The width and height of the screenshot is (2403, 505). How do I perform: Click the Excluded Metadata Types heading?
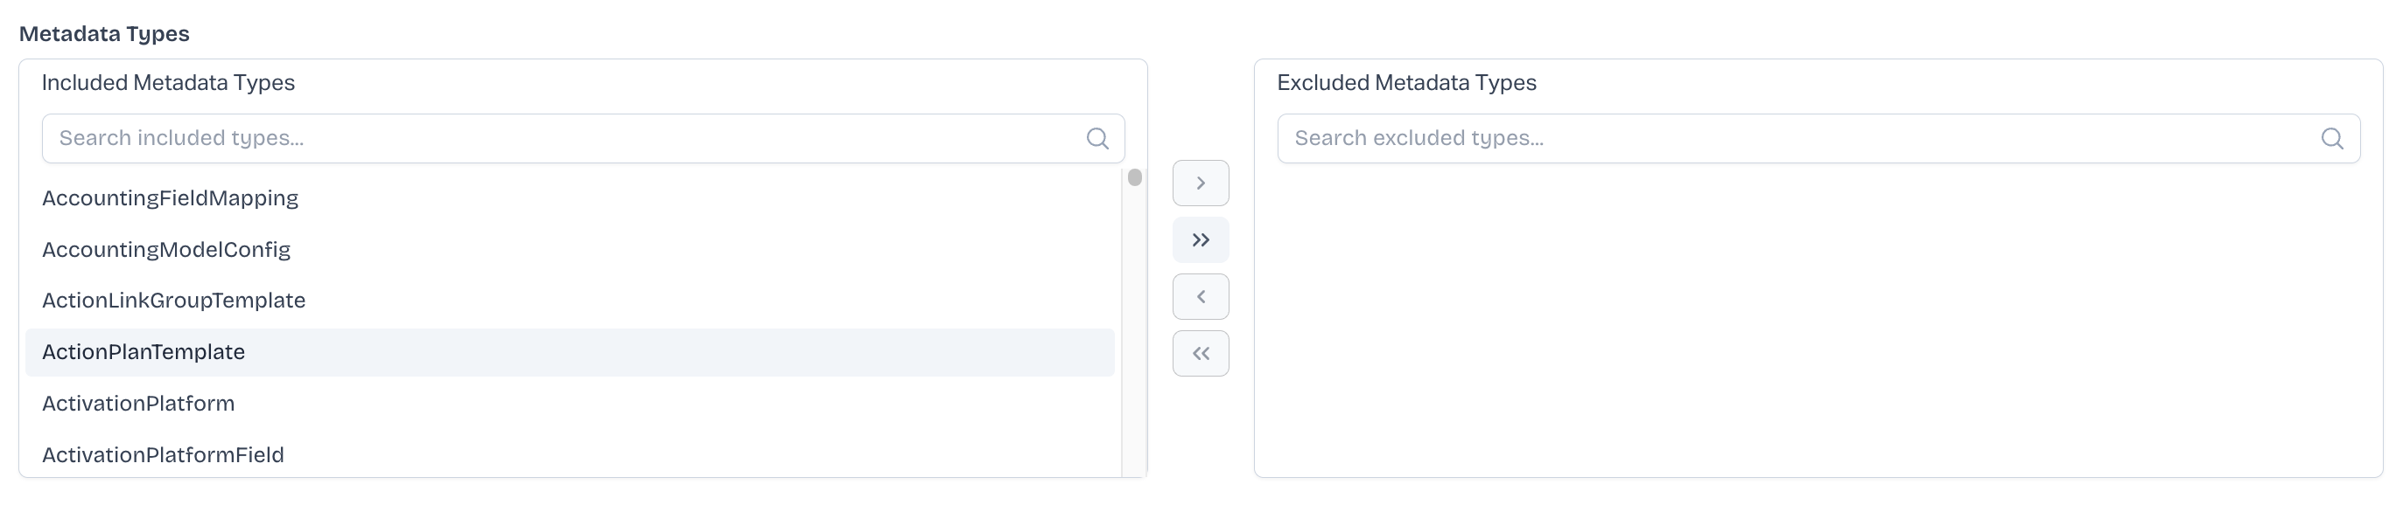(1405, 83)
